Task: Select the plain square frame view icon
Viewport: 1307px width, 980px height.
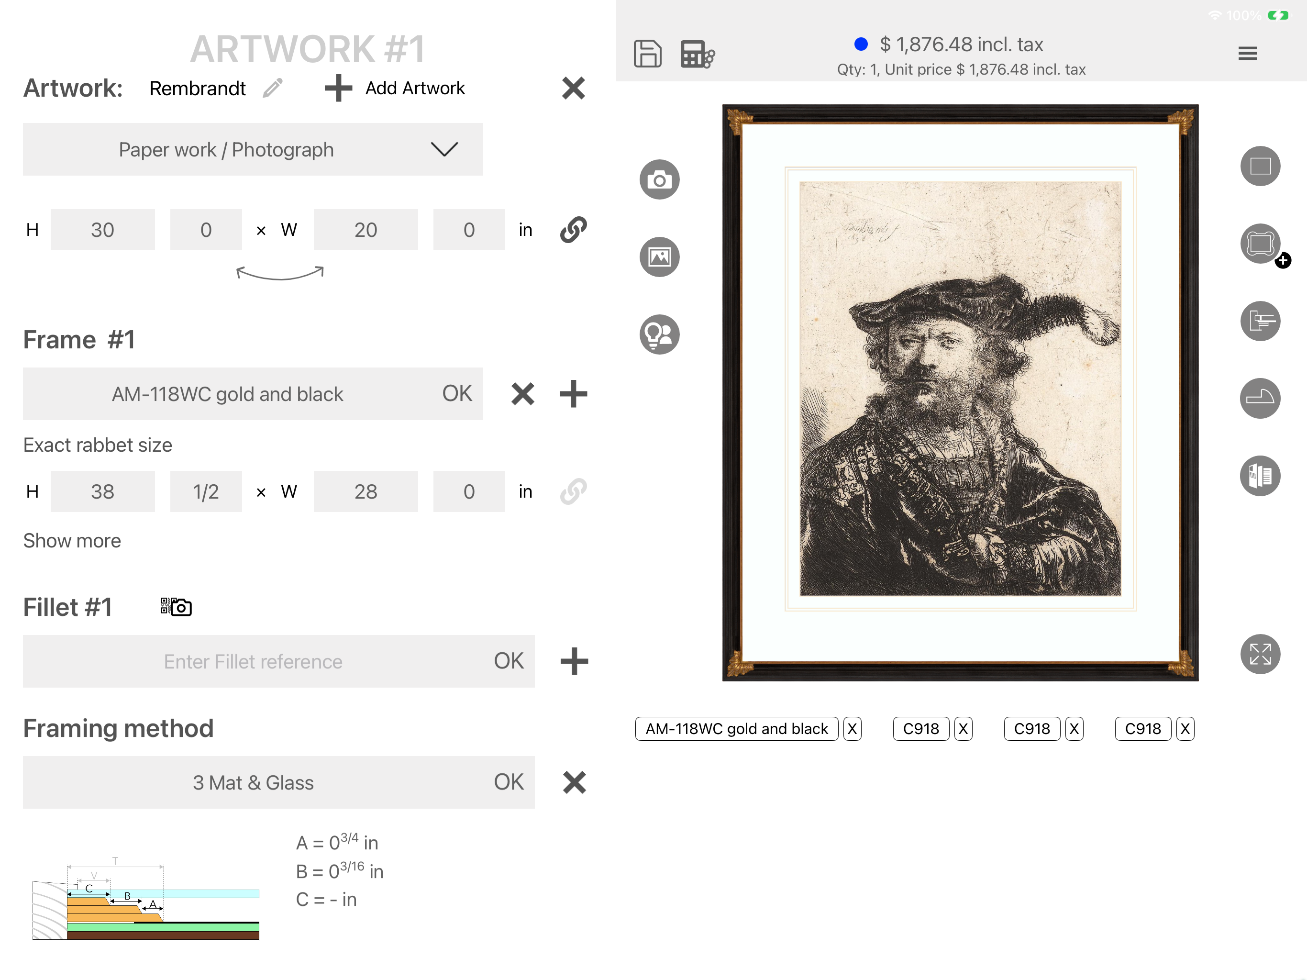Action: click(1260, 166)
